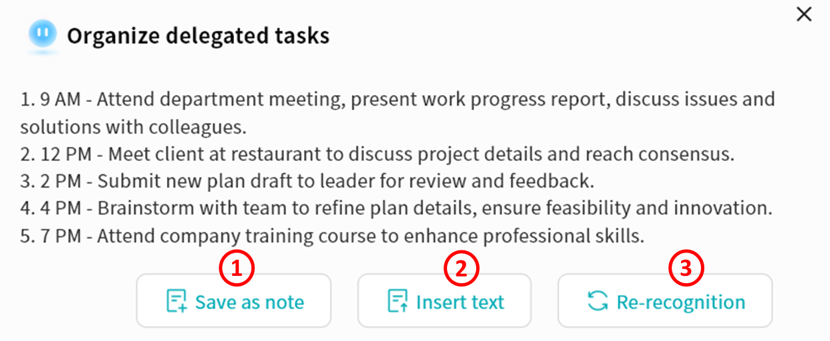The width and height of the screenshot is (830, 341).
Task: Select the 9 AM department meeting line
Action: click(397, 100)
